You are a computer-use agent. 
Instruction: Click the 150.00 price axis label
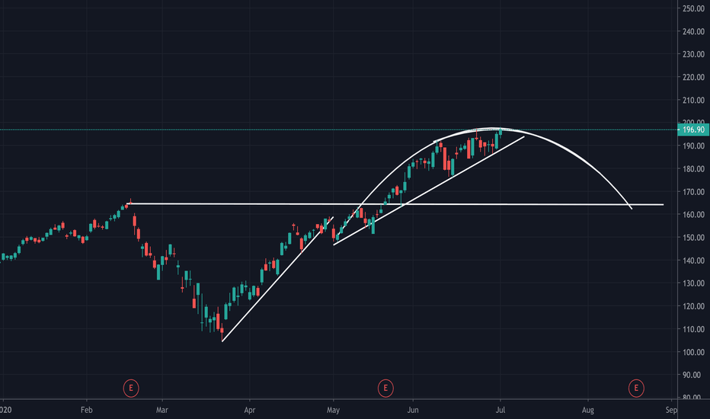coord(693,238)
